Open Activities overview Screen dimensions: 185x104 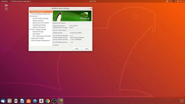click(x=4, y=1)
